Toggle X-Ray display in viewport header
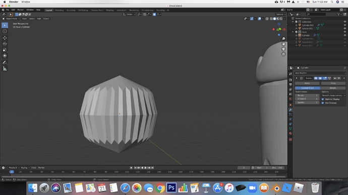This screenshot has height=195, width=348. 267,19
